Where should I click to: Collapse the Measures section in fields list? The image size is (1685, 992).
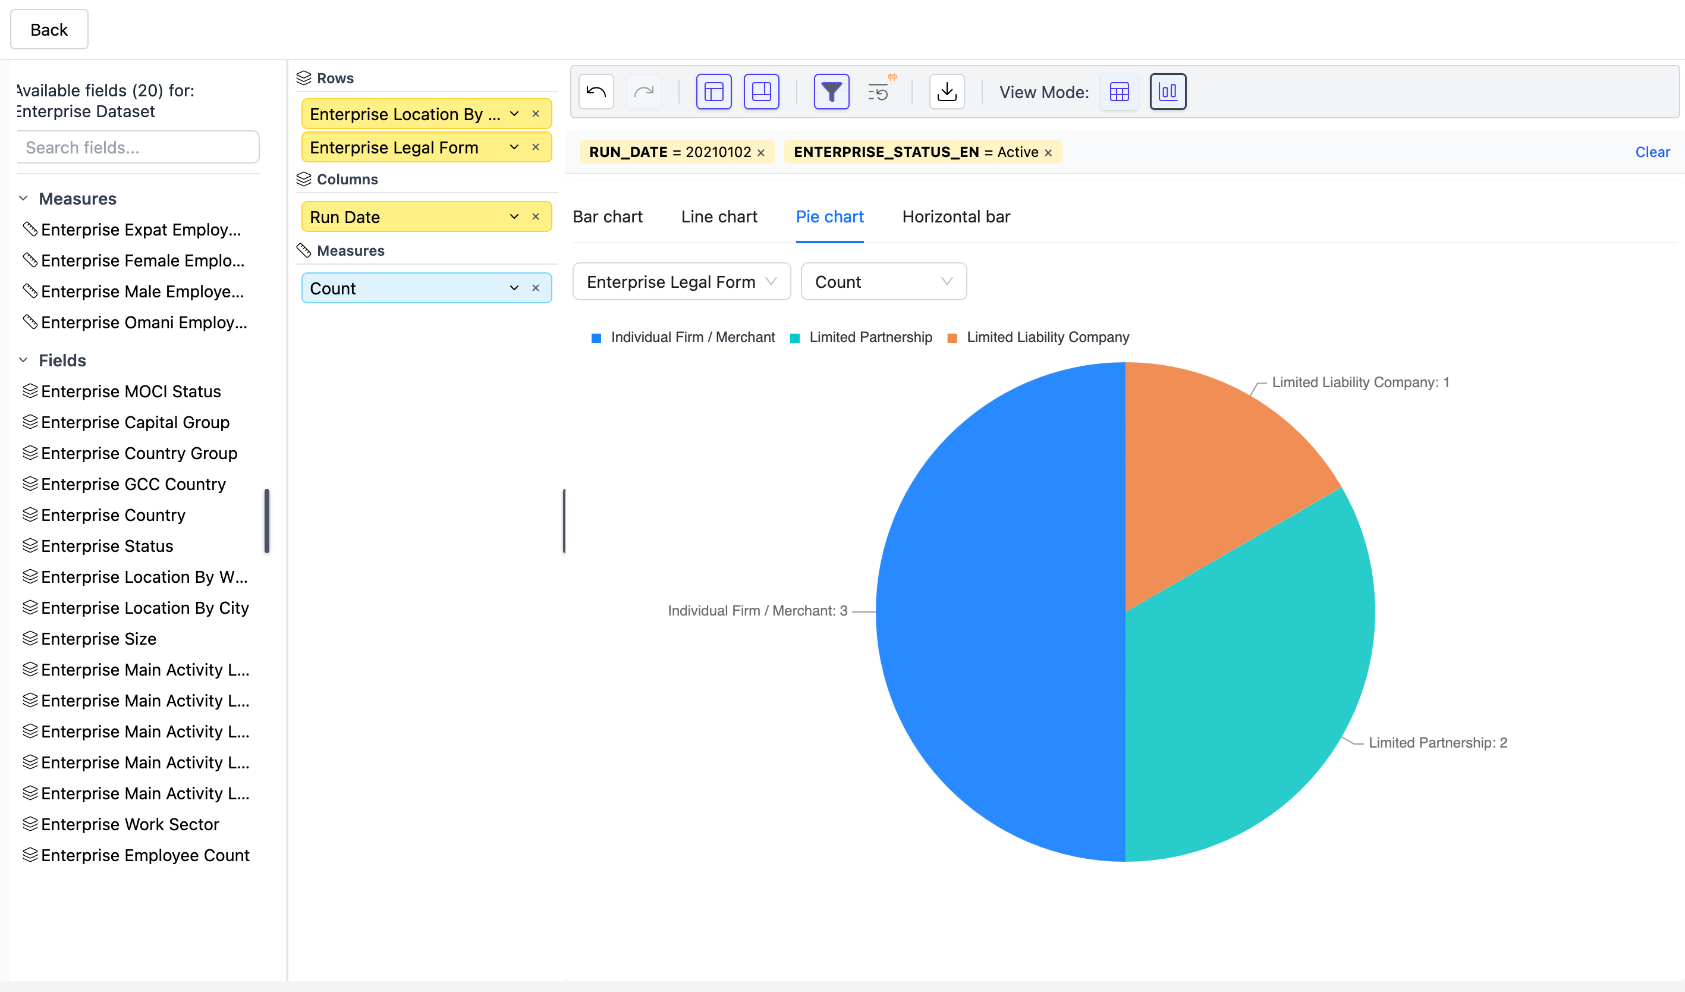point(23,199)
